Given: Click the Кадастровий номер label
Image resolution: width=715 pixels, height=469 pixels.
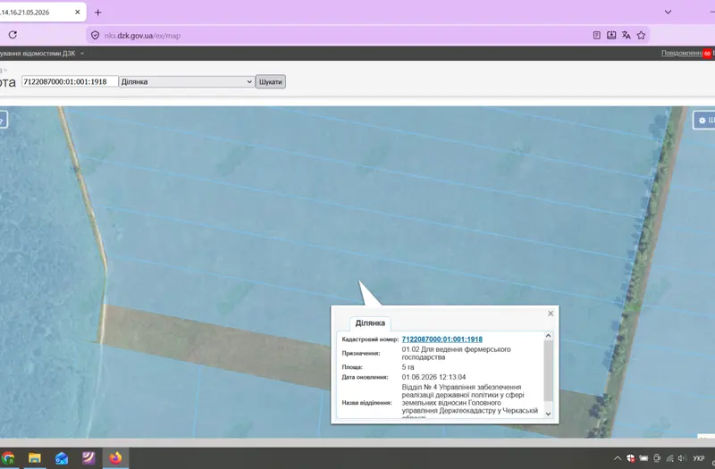Looking at the screenshot, I should coord(370,339).
